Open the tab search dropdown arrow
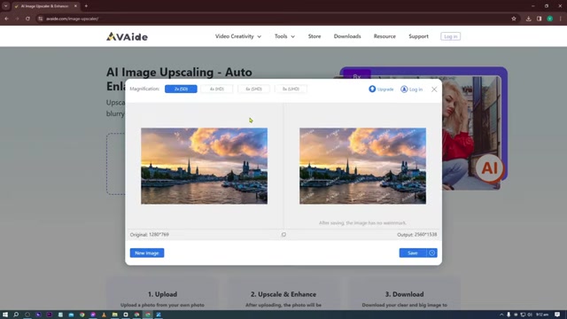This screenshot has height=319, width=567. pos(6,6)
